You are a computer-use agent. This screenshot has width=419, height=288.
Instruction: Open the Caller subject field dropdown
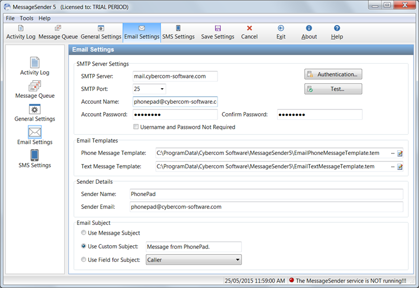[237, 260]
